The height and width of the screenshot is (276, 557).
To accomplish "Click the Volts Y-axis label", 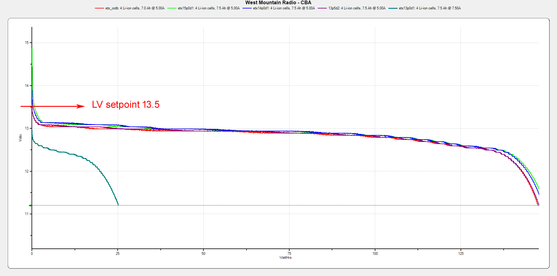I will point(20,138).
